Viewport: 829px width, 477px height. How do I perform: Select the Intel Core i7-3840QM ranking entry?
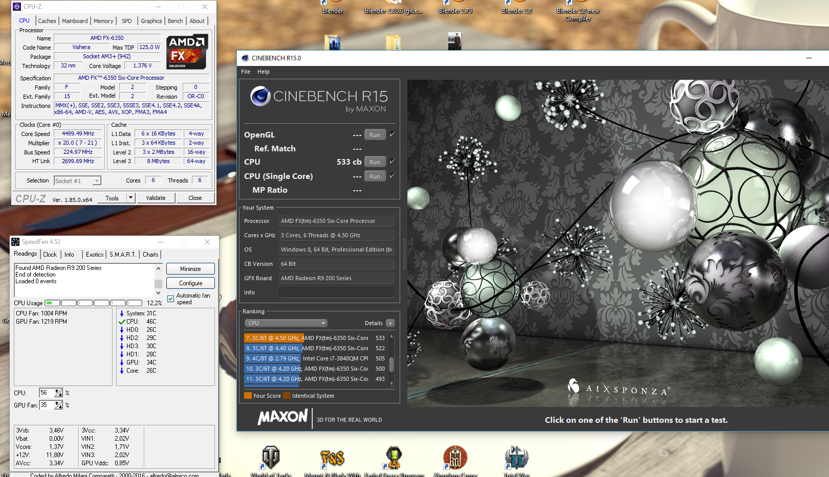point(315,358)
